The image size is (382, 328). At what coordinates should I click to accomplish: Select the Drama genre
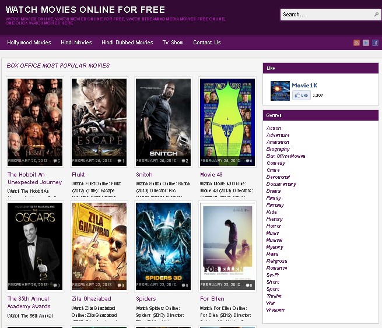pos(274,191)
